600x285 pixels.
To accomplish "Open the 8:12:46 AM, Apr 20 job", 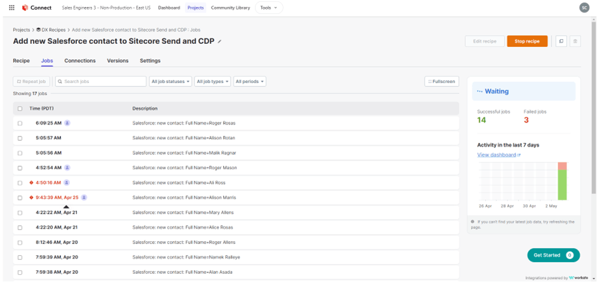I will pyautogui.click(x=57, y=242).
